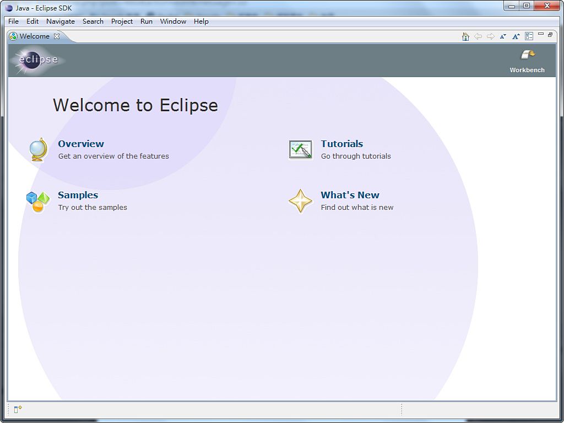Go to the Workbench via arrow icon
Screen dimensions: 564x423
coord(528,56)
